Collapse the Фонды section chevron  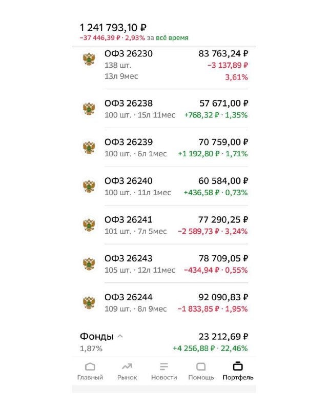[120, 336]
